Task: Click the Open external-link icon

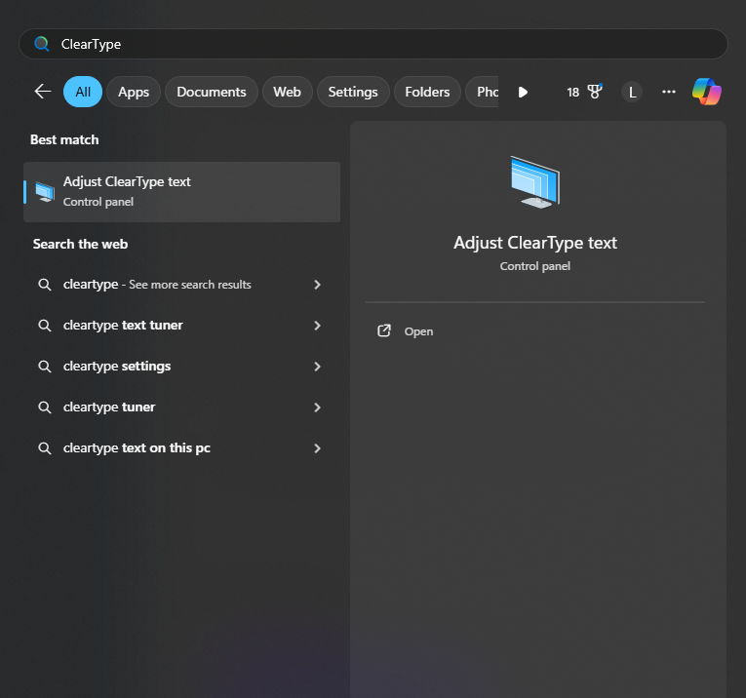Action: [x=384, y=331]
